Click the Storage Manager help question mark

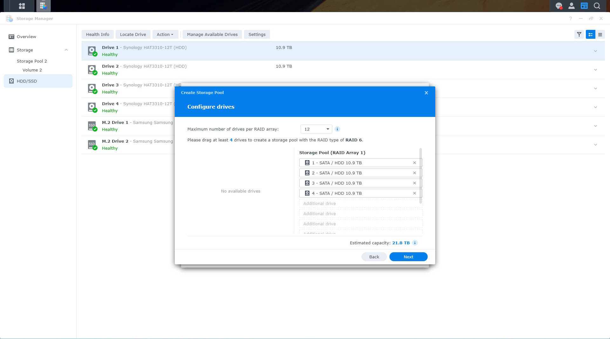pos(571,18)
